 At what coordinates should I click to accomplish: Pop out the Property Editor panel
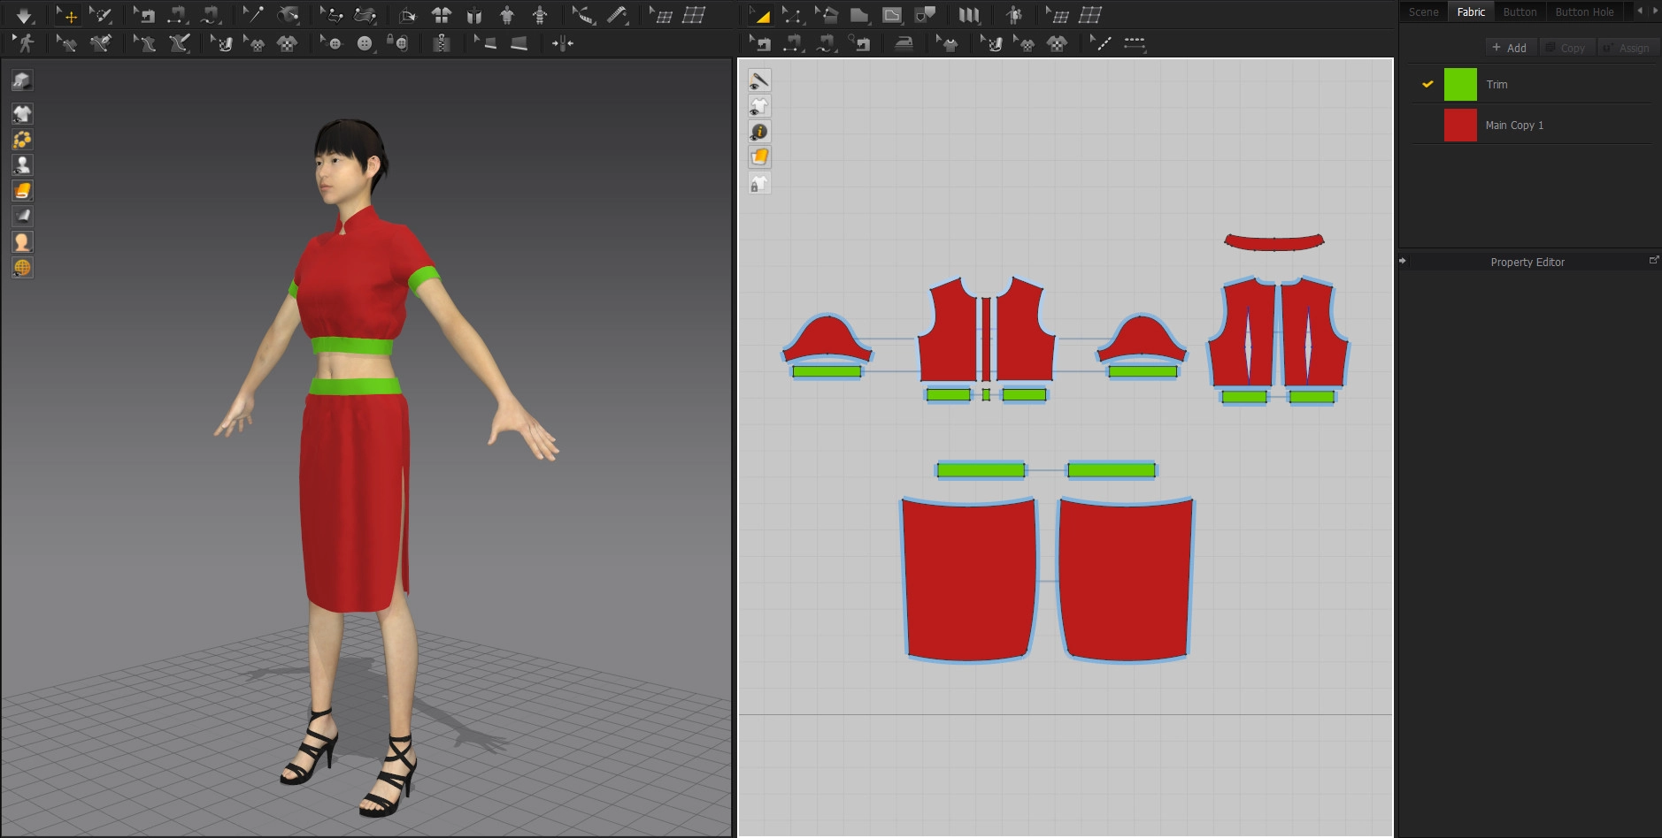[x=1653, y=261]
